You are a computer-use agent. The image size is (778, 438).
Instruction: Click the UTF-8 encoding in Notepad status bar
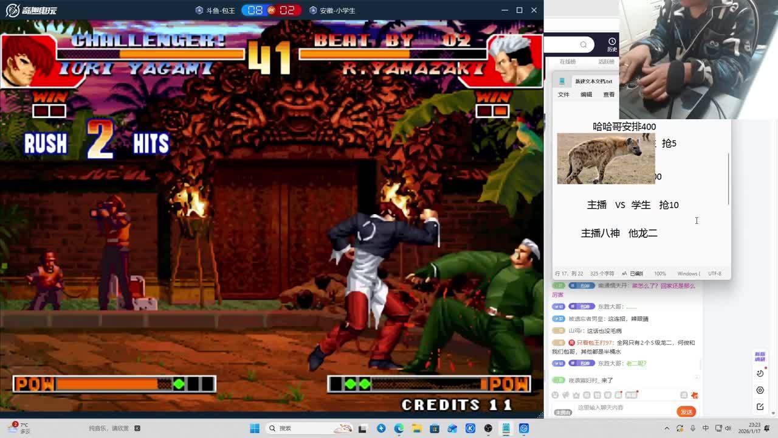click(715, 274)
